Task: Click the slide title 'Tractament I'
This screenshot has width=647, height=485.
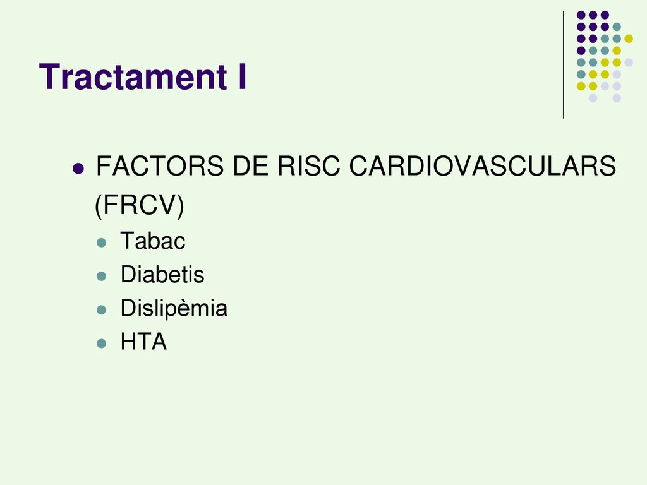Action: coord(143,76)
